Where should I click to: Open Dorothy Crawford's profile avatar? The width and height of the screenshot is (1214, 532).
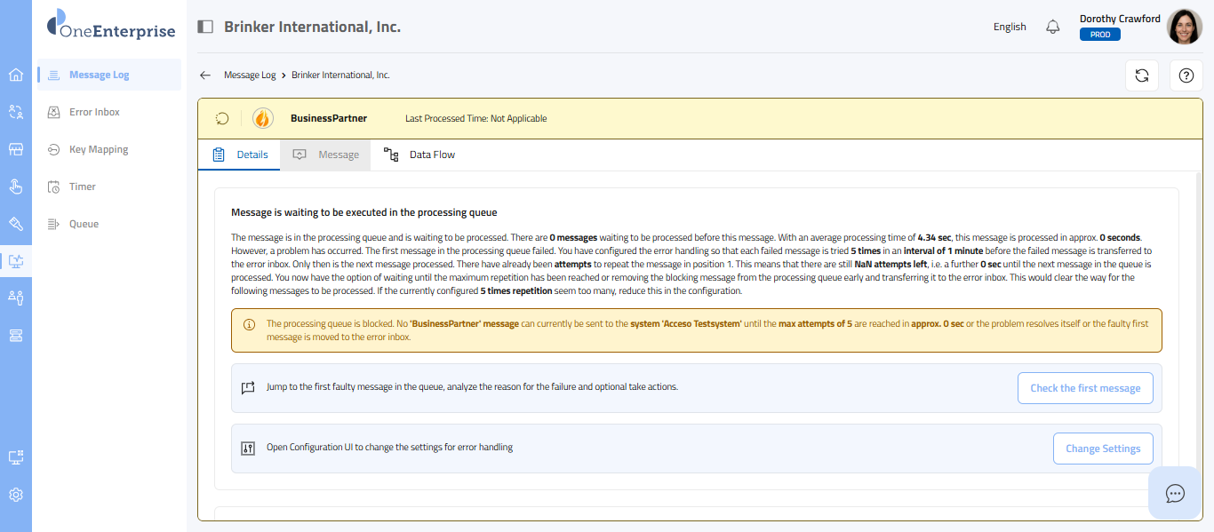coord(1184,27)
